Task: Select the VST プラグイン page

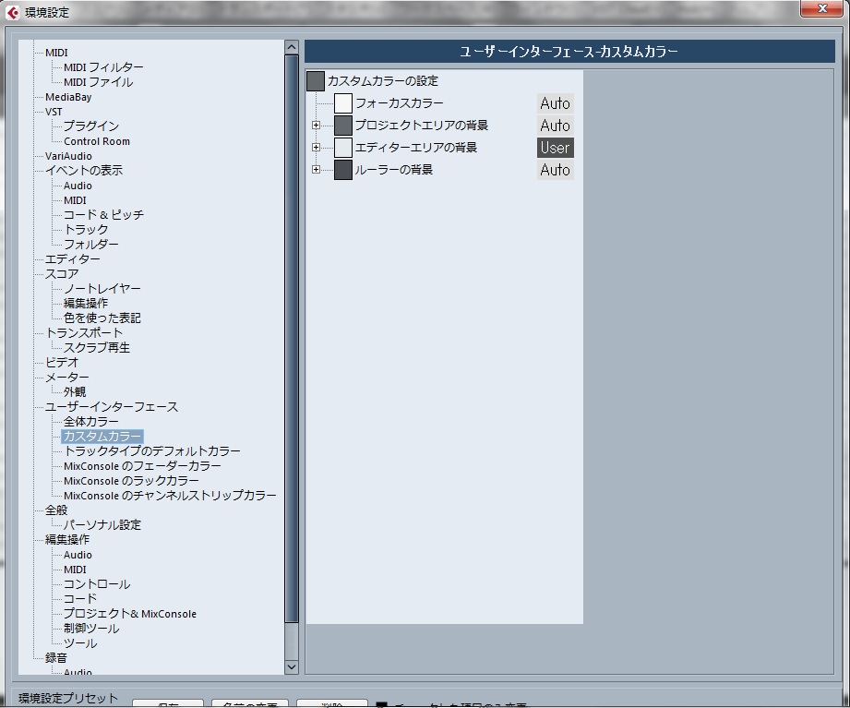Action: tap(91, 126)
